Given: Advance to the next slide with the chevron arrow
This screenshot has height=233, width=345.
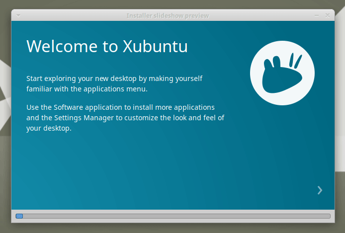Looking at the screenshot, I should pyautogui.click(x=320, y=190).
